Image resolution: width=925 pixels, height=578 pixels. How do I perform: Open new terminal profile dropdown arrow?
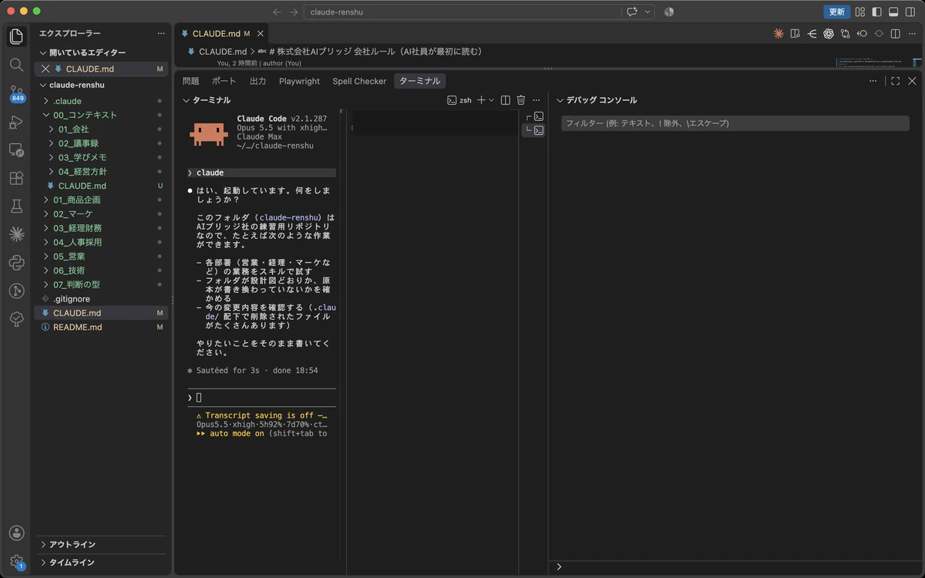point(491,100)
